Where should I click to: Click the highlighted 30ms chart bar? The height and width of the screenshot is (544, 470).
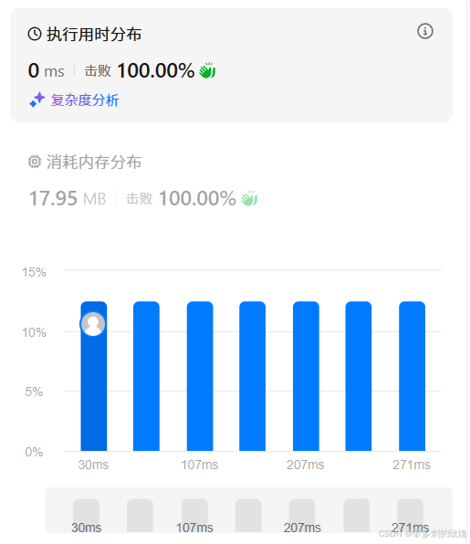94,376
